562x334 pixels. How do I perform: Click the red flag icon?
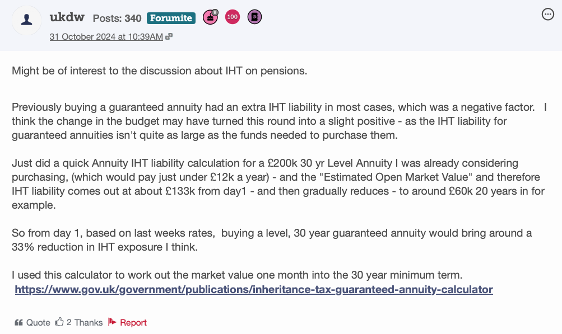112,322
